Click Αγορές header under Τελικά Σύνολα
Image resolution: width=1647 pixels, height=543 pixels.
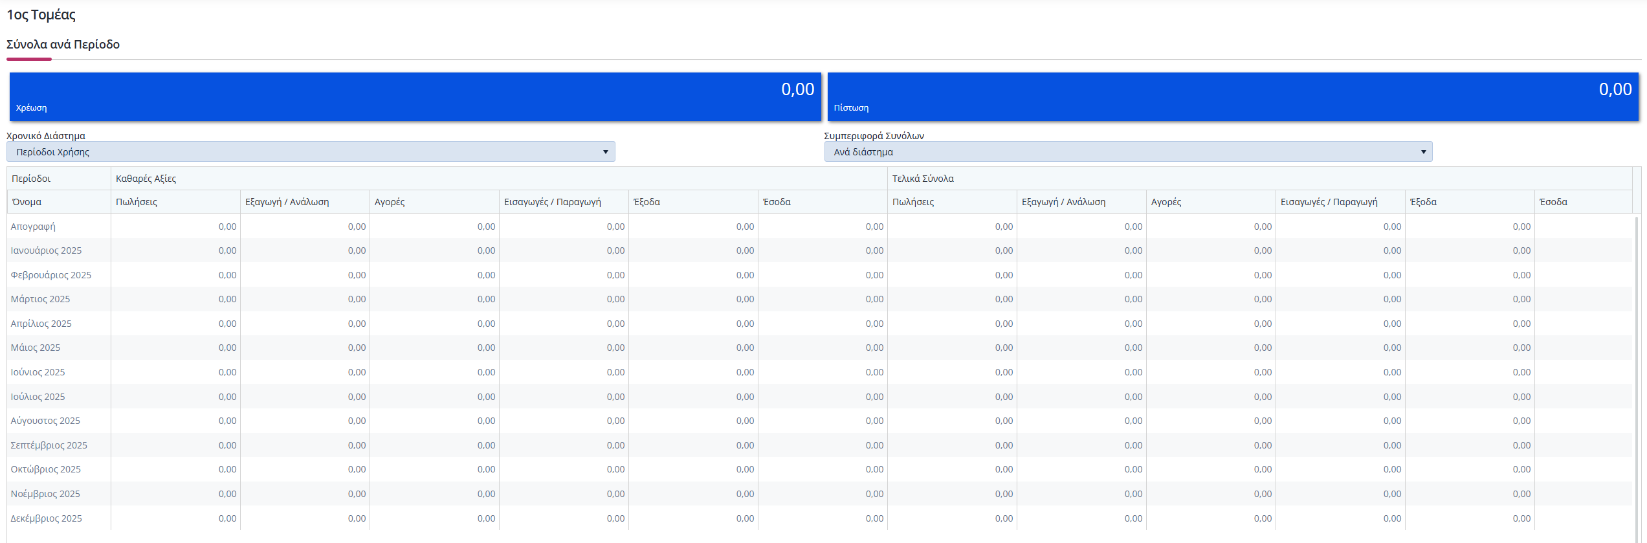(1211, 202)
